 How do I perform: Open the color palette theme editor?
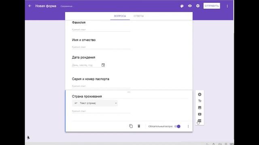[x=182, y=6]
